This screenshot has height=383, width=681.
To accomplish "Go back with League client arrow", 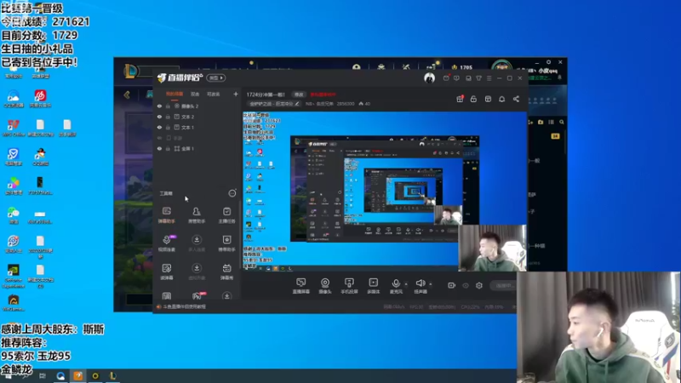I will [x=127, y=94].
